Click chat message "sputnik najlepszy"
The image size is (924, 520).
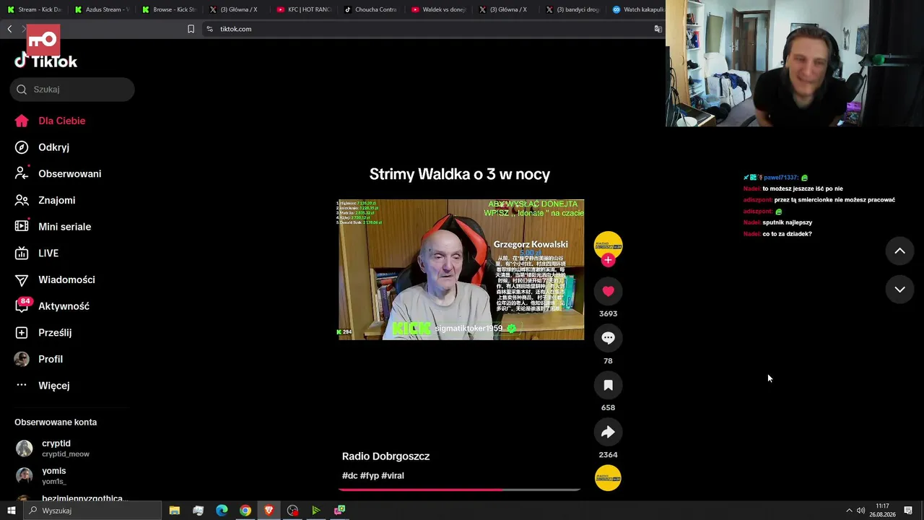click(x=788, y=222)
